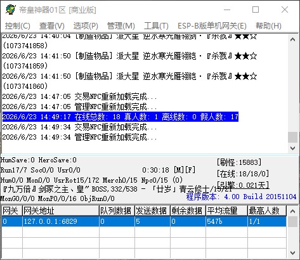
Task: Click the log line numbered (1073741860)
Action: [25, 86]
